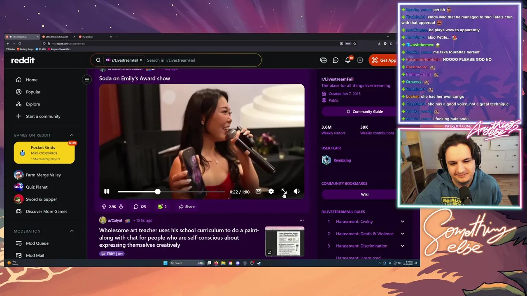Open options menu for art teacher post
Image resolution: width=527 pixels, height=296 pixels.
coord(301,220)
